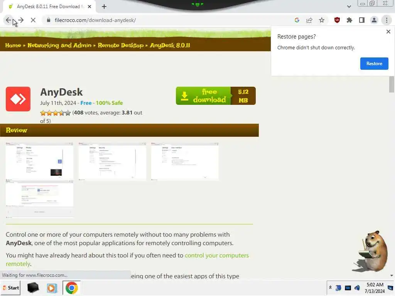Screen dimensions: 395x296
Task: Click the network tray icon
Action: pos(338,288)
